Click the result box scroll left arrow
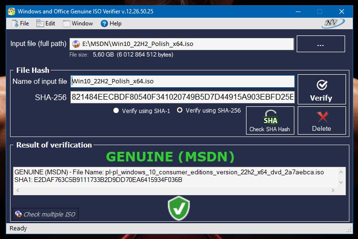 (18, 190)
